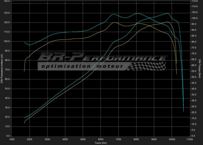203x145 pixels.
Task: Click the 100.0 label on left axis
Action: tap(6, 41)
